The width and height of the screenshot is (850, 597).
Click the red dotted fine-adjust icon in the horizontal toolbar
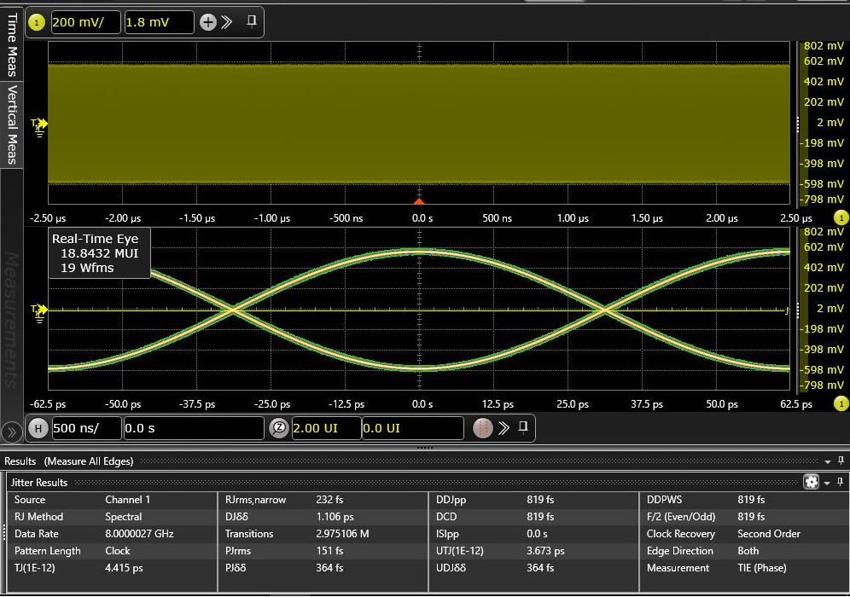click(482, 428)
